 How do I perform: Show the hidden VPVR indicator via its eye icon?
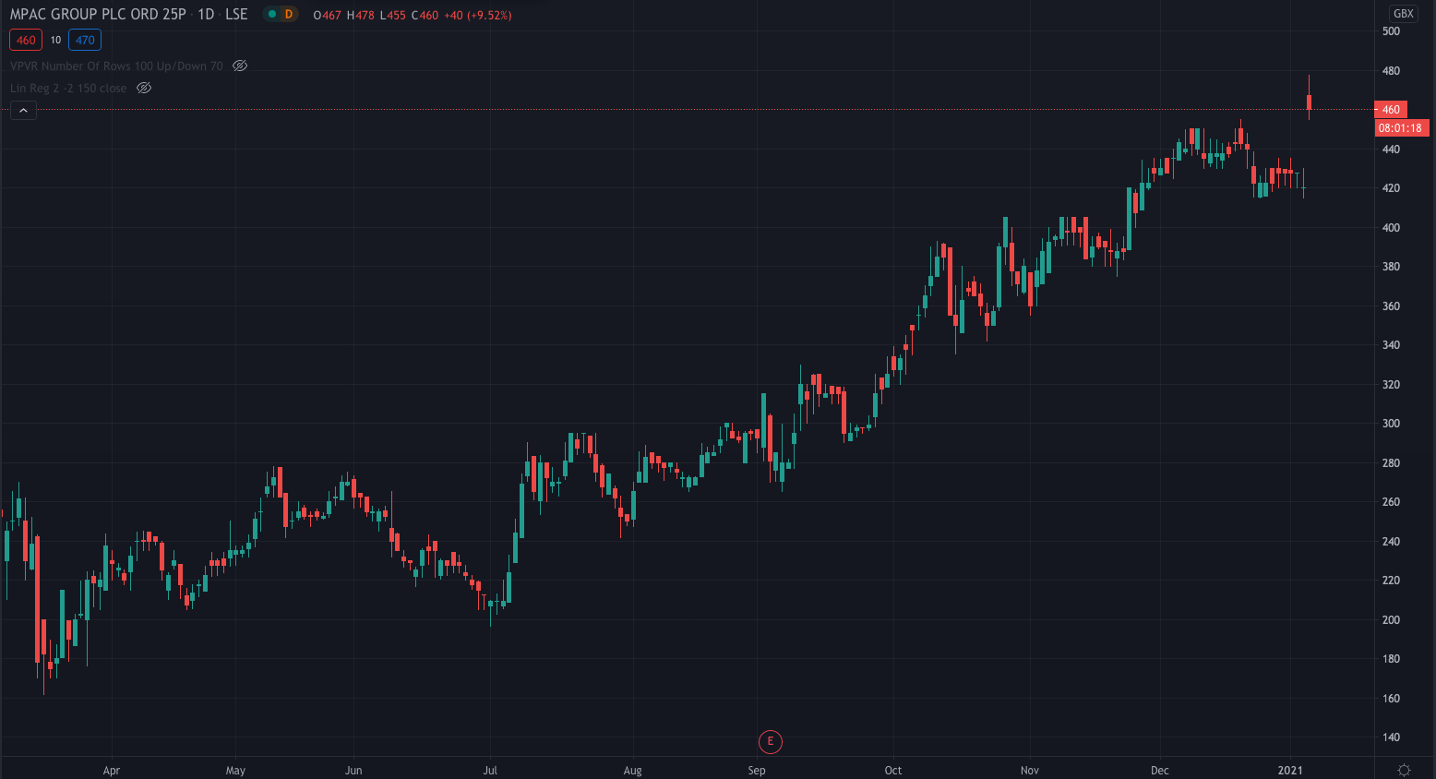[x=240, y=66]
